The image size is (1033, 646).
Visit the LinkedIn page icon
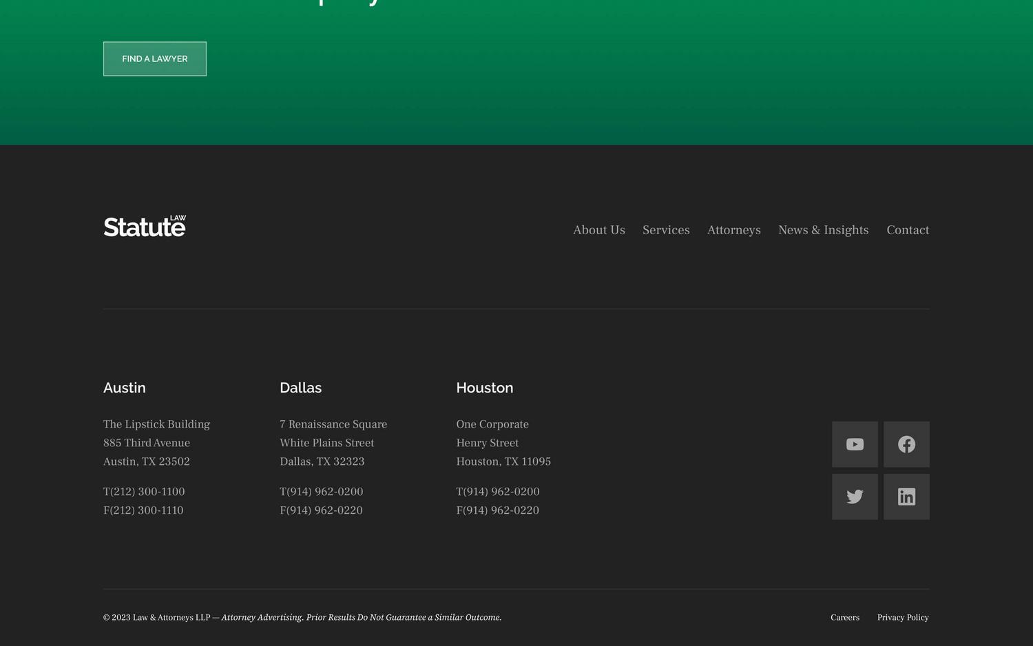(906, 496)
